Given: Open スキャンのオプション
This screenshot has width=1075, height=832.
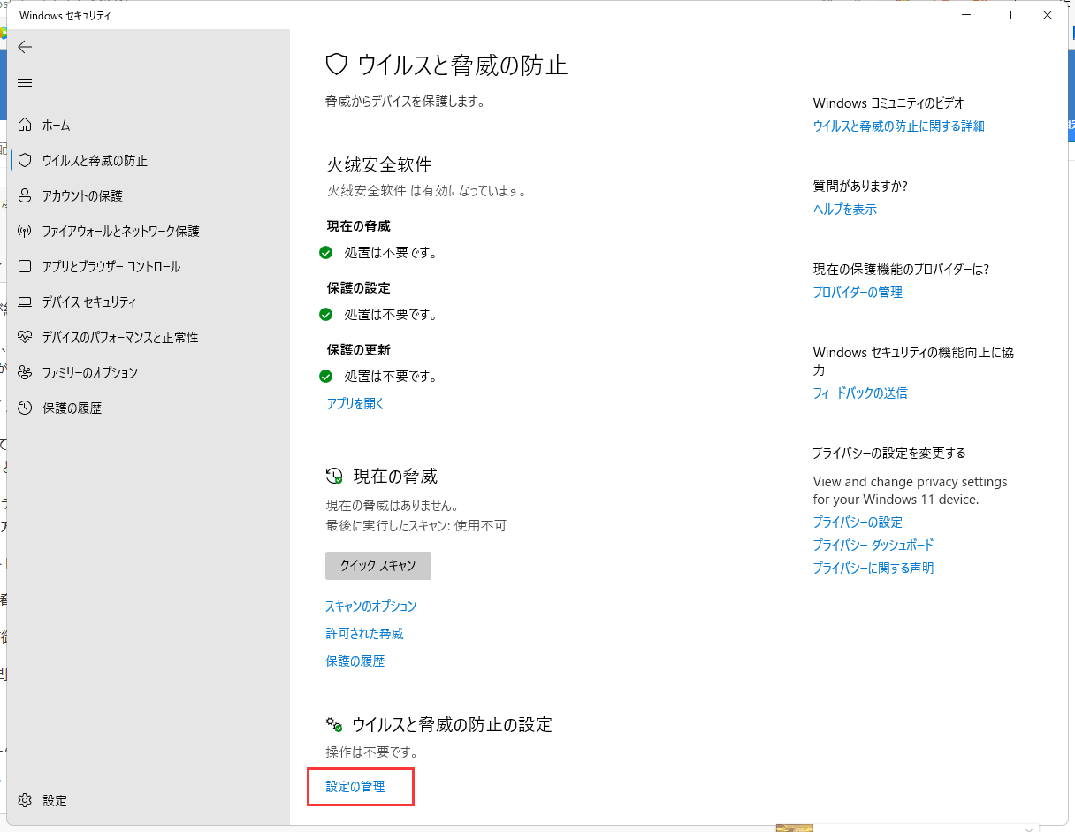Looking at the screenshot, I should coord(372,606).
